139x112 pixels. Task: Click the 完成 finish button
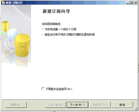(100, 105)
